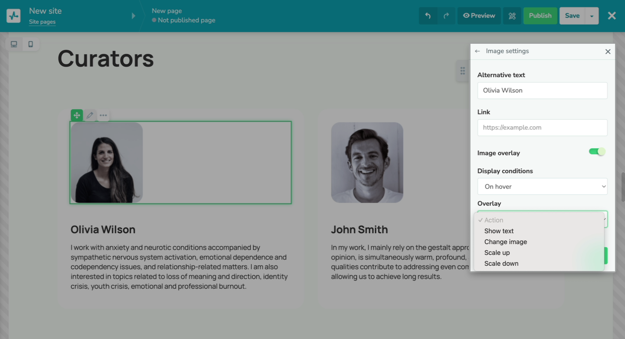The height and width of the screenshot is (339, 625).
Task: Select Show text from Overlay options
Action: (499, 231)
